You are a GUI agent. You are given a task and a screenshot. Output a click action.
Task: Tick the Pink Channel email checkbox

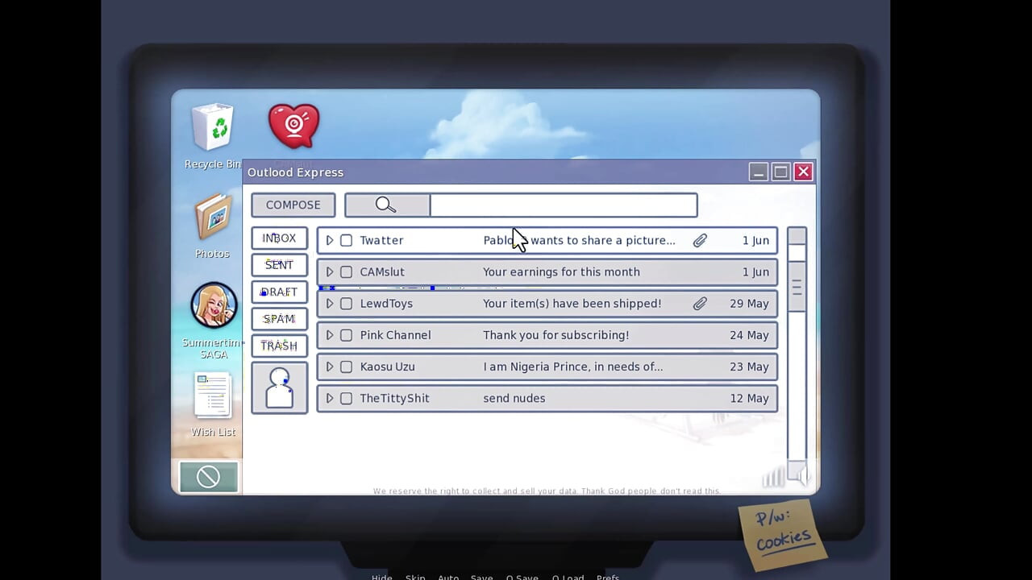click(x=347, y=335)
